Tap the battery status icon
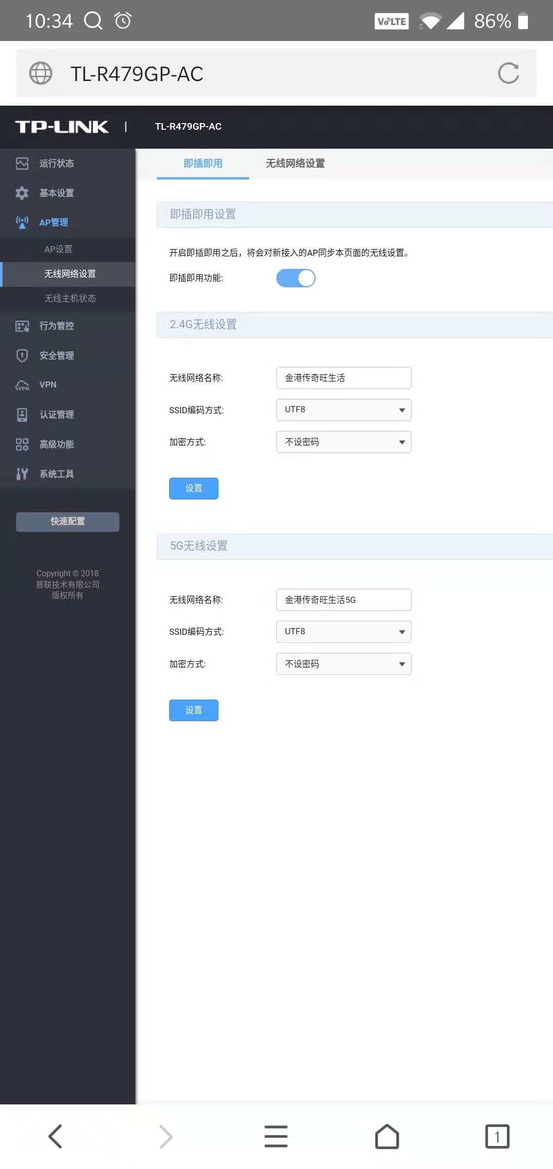Viewport: 553px width, 1169px height. pos(523,21)
